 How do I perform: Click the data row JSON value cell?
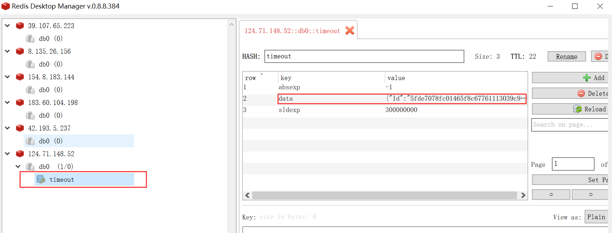point(455,99)
